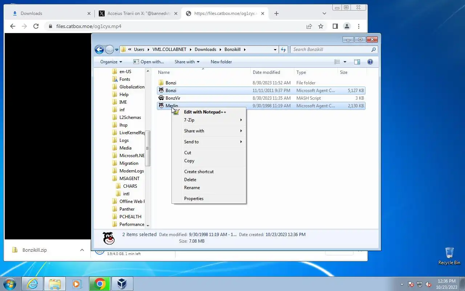Reload the Chrome page
This screenshot has height=291, width=465.
[36, 26]
